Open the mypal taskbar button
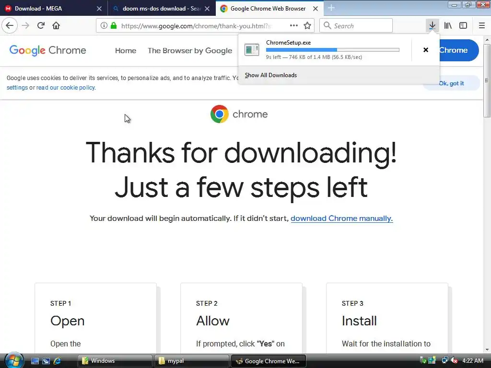Viewport: 491px width, 368px height. pyautogui.click(x=192, y=361)
